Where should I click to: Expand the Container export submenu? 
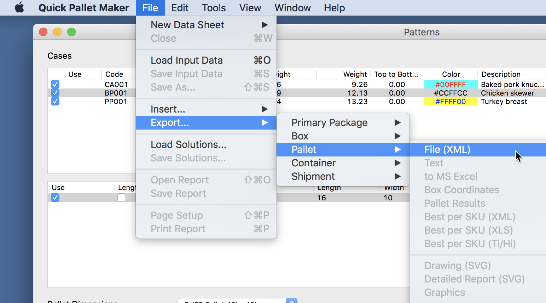(x=343, y=163)
